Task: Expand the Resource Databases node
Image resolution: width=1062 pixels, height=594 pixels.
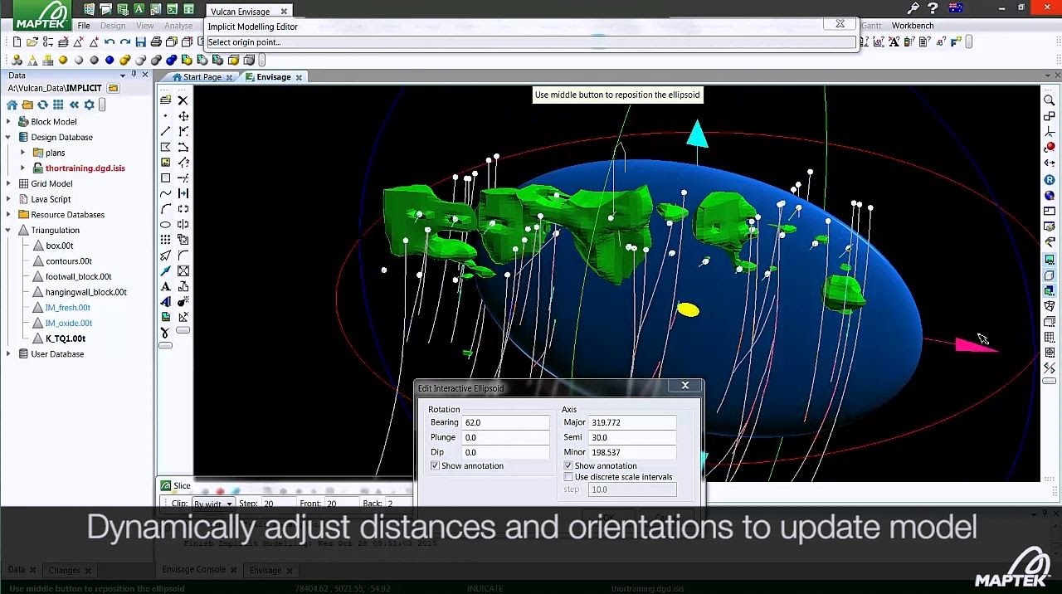Action: click(x=8, y=215)
